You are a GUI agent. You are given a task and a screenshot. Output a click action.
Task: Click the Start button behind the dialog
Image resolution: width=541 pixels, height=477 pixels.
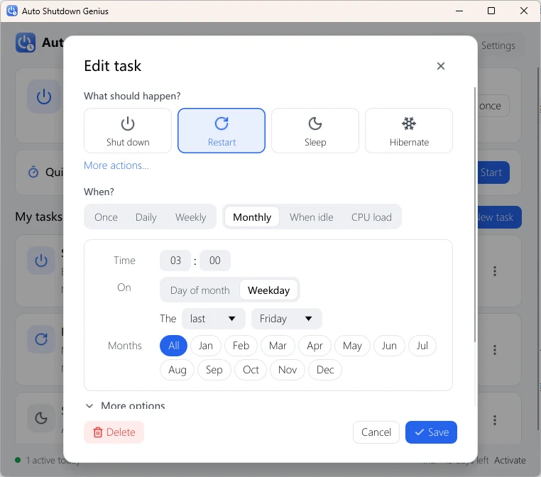pos(493,172)
